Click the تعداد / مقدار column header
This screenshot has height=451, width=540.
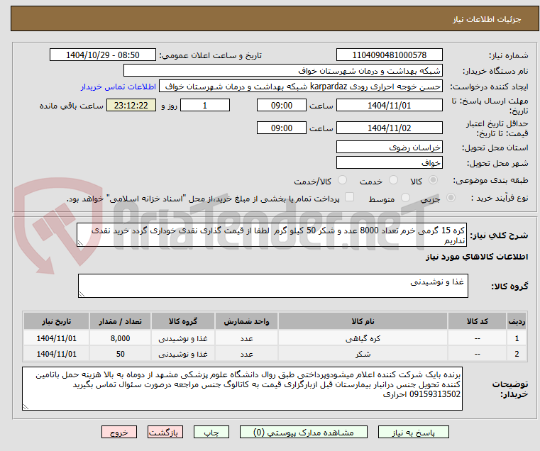[120, 321]
